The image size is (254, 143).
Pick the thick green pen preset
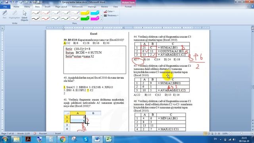[65, 18]
